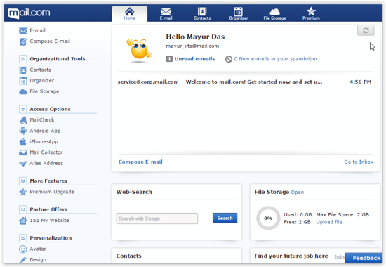Click the Search with Google input field
Image resolution: width=386 pixels, height=267 pixels.
click(157, 219)
